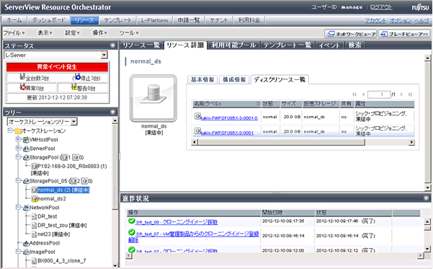Select P192-168-0-206_R0x0003 tree item

click(72, 166)
